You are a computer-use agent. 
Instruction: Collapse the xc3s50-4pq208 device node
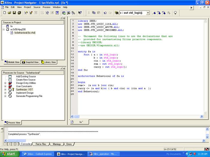pos(4,29)
